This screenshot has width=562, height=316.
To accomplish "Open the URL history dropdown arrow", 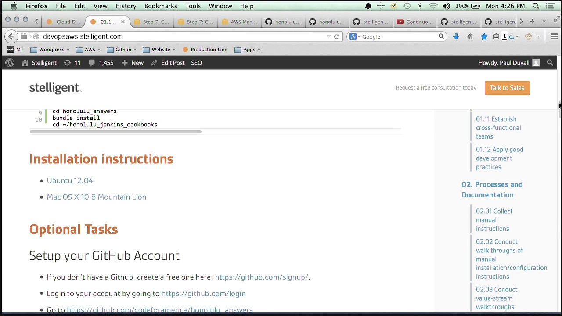I will click(328, 36).
